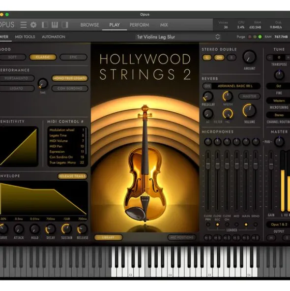Adjust the Reverb HC filter knob

tap(228, 114)
